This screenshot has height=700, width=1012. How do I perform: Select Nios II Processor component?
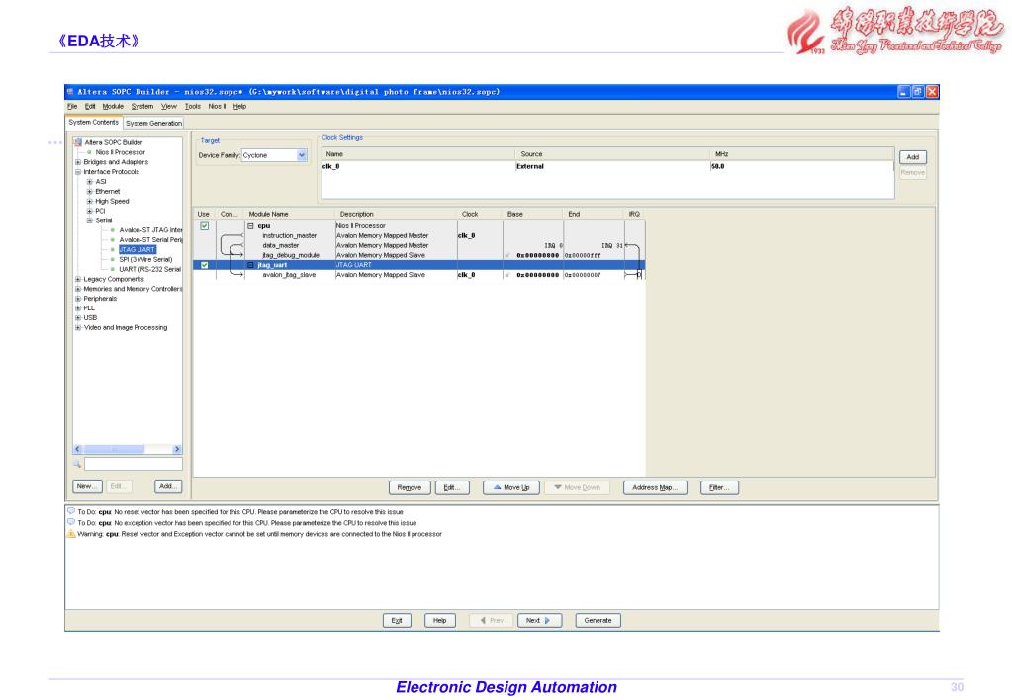click(120, 153)
